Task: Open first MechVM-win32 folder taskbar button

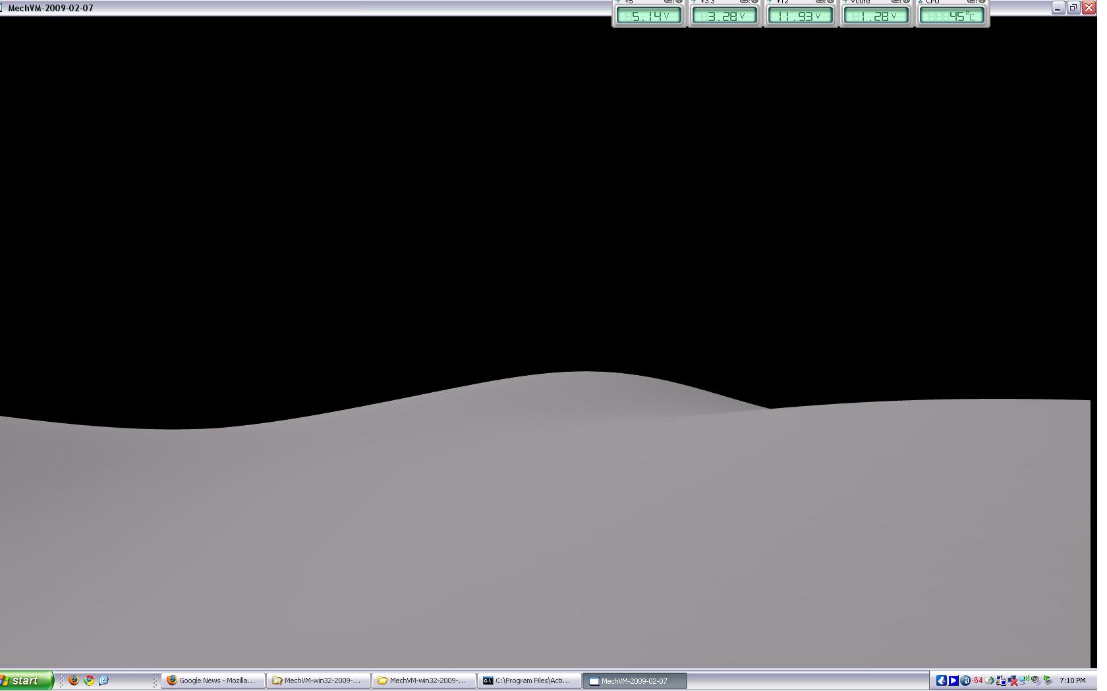Action: point(318,680)
